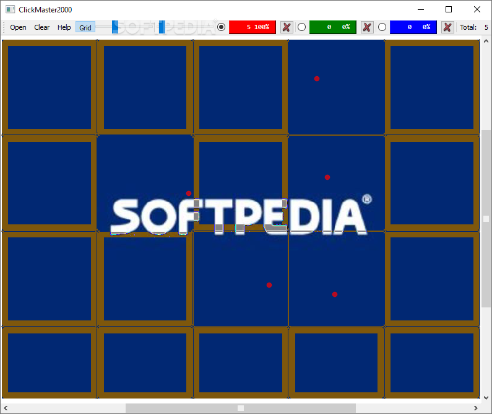
Task: Click the left blue slider handle
Action: [x=115, y=27]
